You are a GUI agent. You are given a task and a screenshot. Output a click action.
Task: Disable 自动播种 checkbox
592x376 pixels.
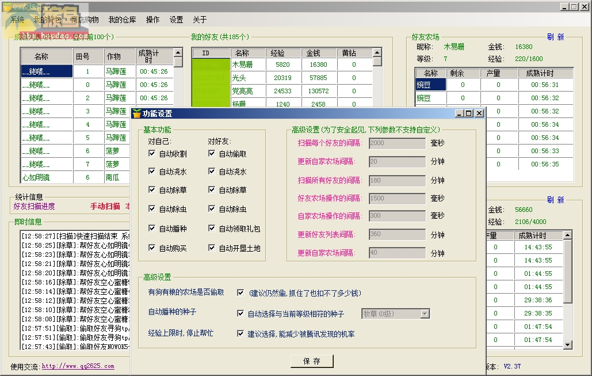(152, 228)
